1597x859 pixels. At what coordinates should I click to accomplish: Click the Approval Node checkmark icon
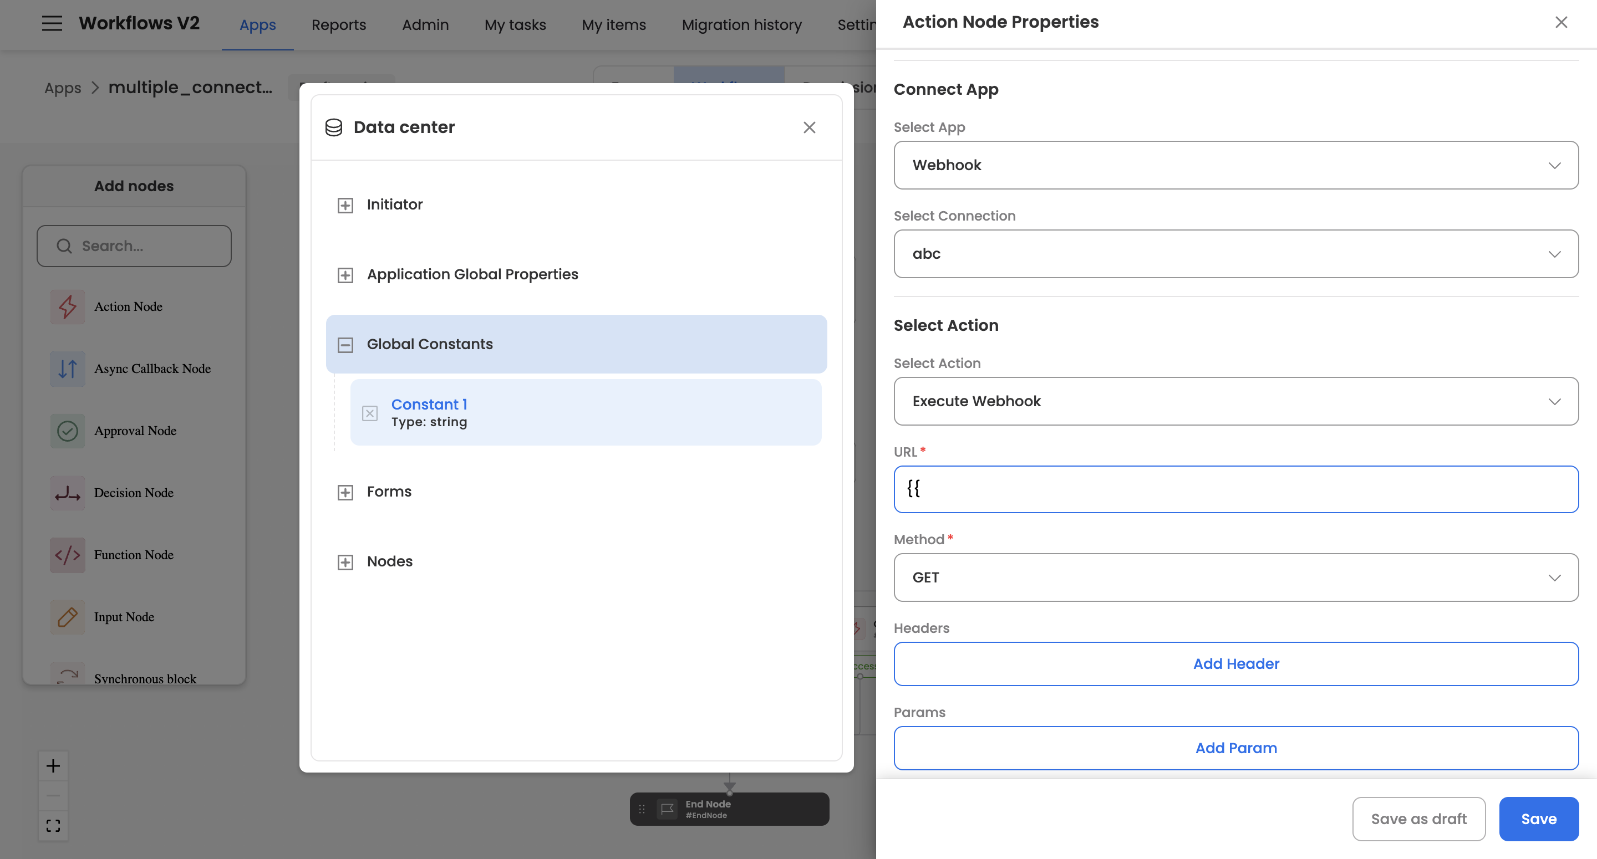68,431
